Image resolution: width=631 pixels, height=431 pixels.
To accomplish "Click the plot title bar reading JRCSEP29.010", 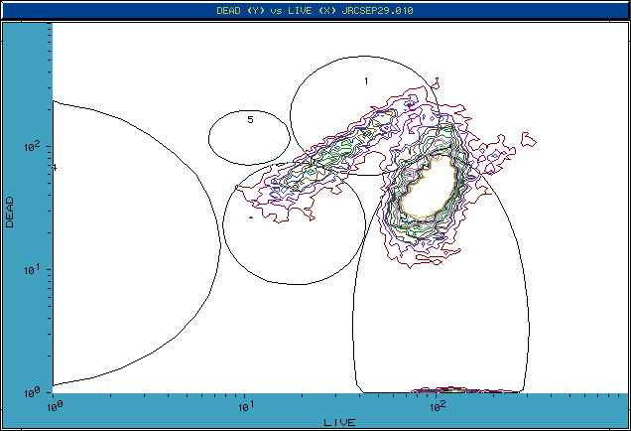I will point(315,10).
